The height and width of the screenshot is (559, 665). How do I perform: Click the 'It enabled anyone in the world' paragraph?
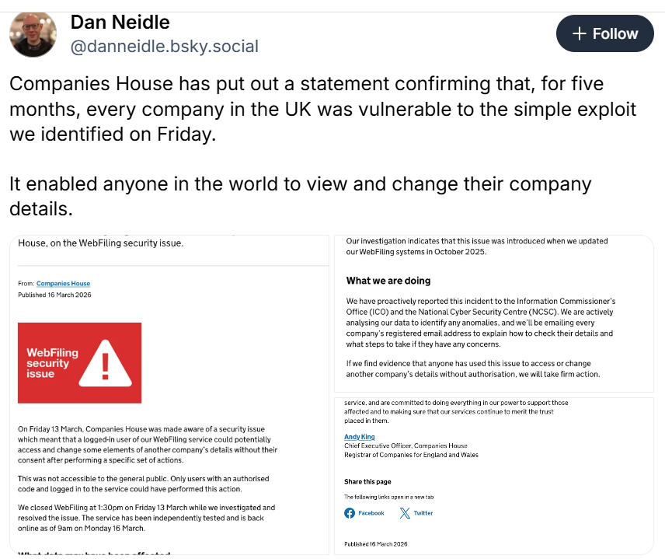tap(301, 197)
